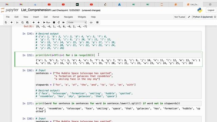Open the View menu
The image size is (217, 122).
coord(26,17)
